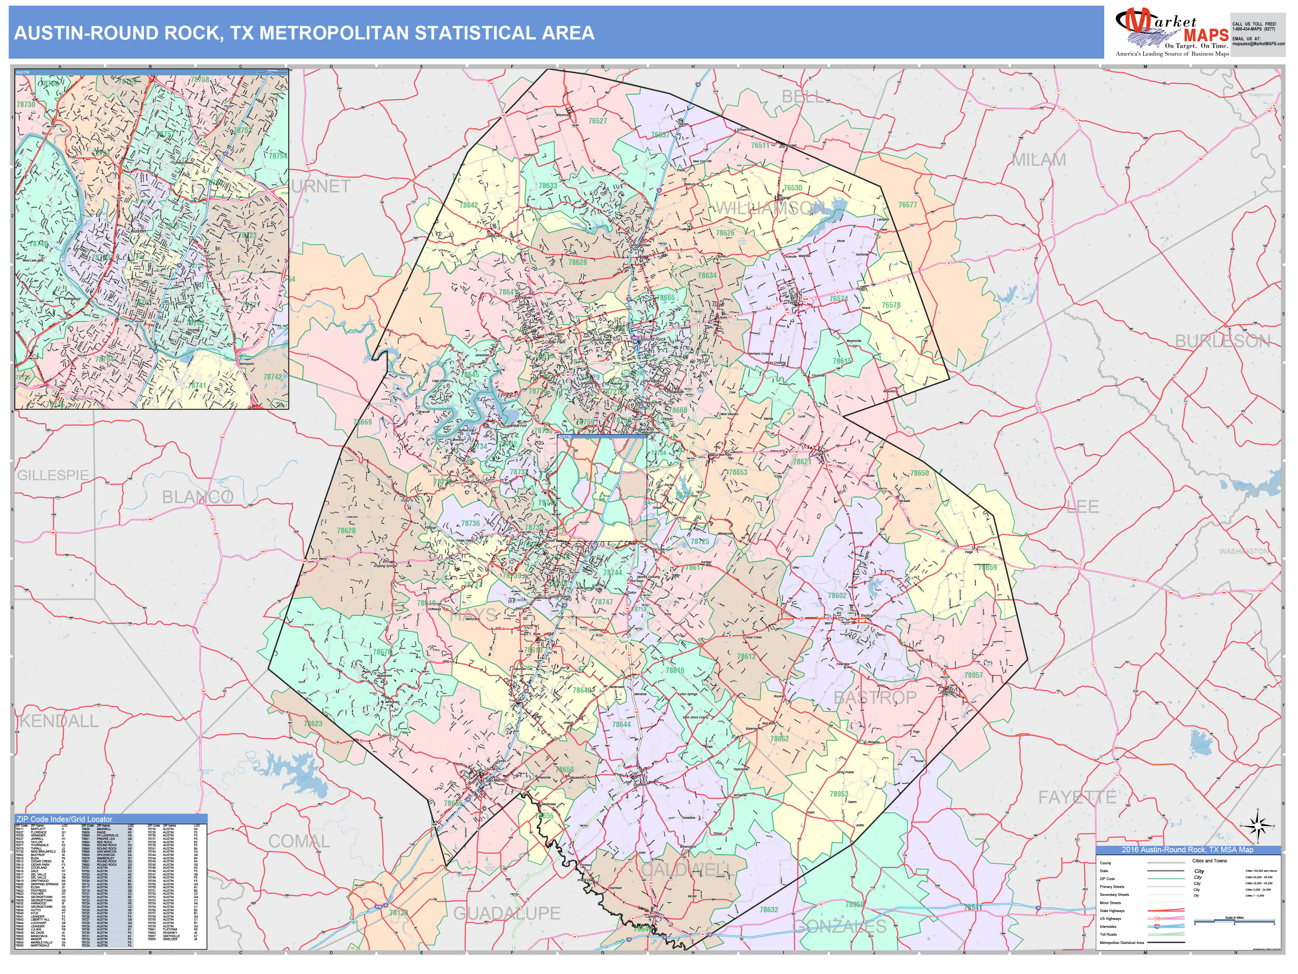Click the Interstates shield symbol in legend
The image size is (1298, 974).
coord(1156,926)
